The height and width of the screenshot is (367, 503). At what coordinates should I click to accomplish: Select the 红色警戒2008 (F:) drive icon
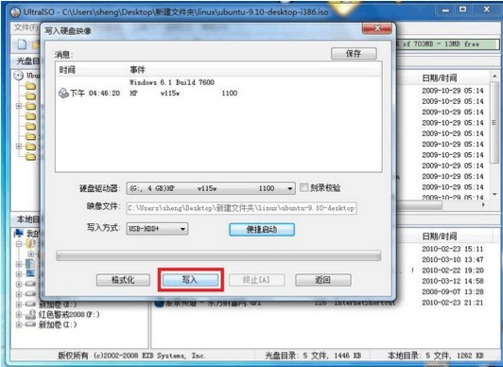coord(30,314)
